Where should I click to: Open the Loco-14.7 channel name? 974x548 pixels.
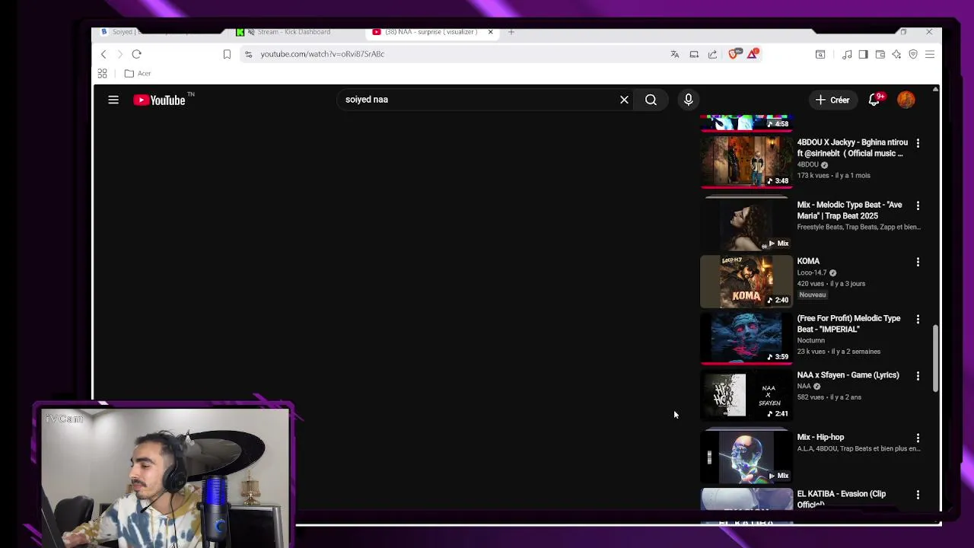811,272
